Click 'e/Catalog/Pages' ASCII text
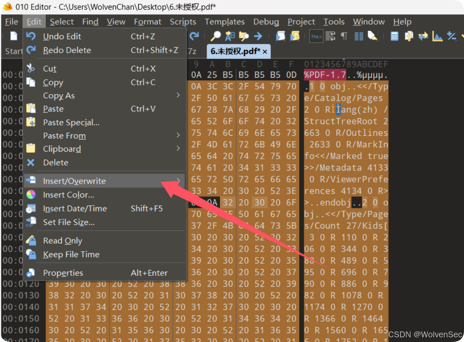This screenshot has width=464, height=342. pos(343,98)
